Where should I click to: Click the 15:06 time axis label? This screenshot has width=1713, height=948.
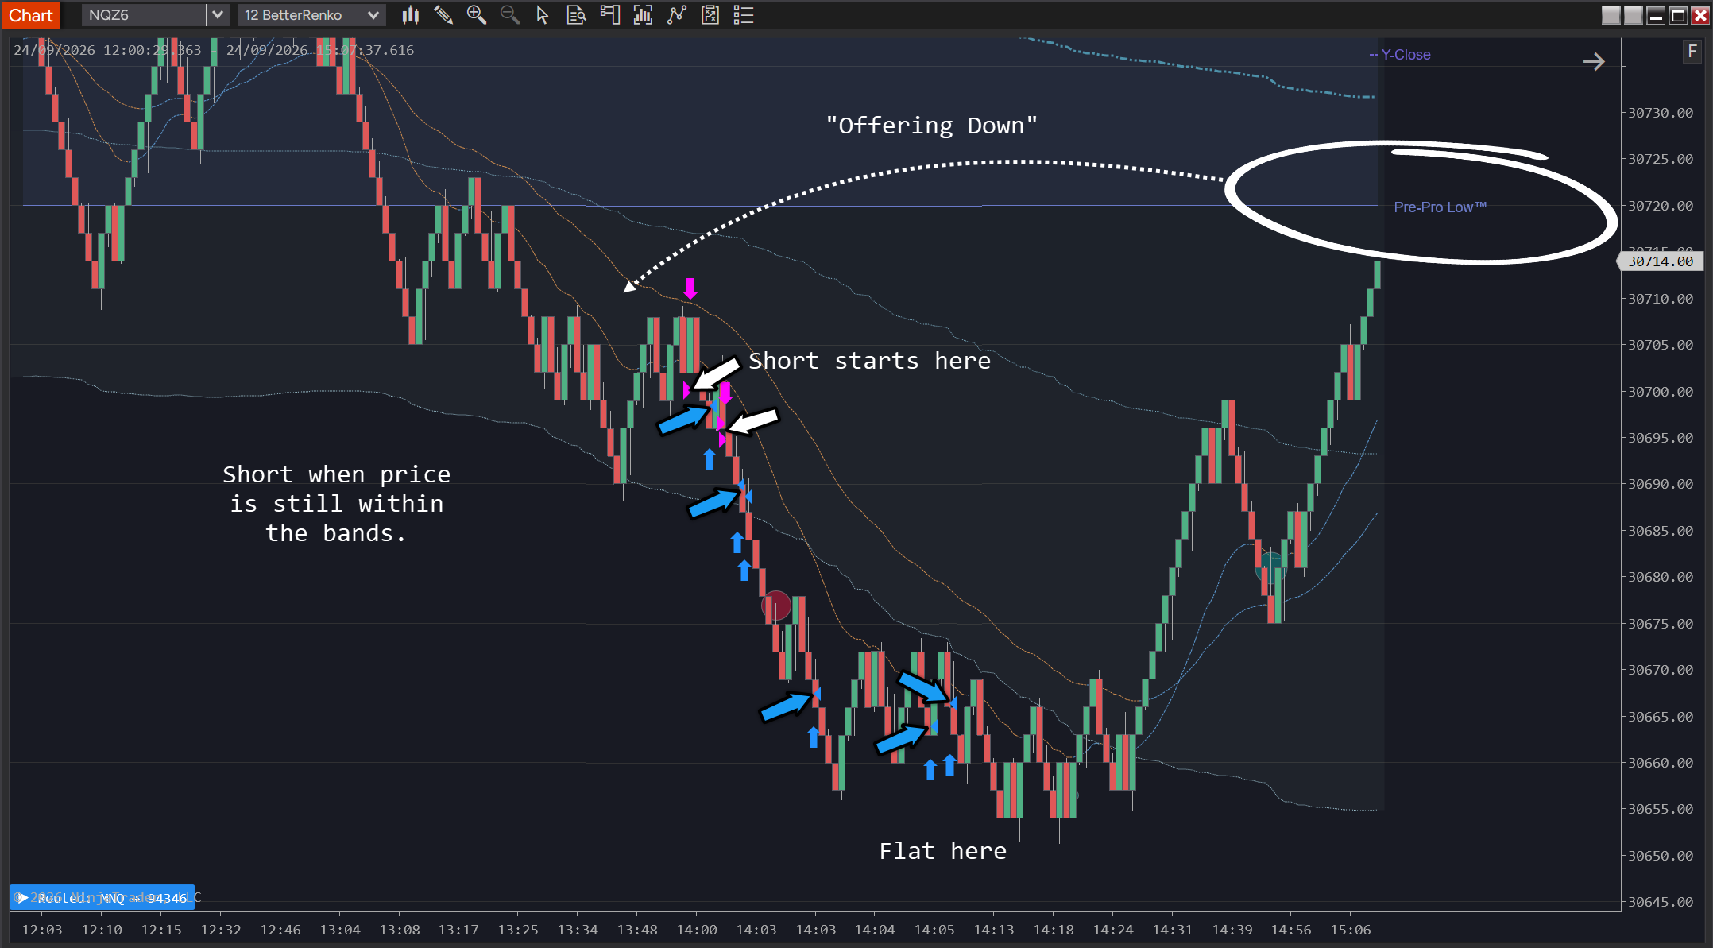point(1350,930)
